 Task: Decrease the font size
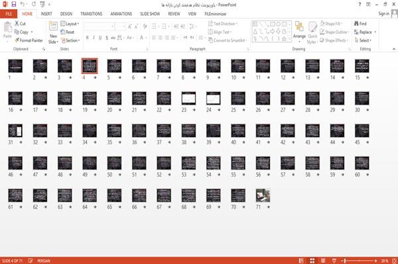pyautogui.click(x=137, y=26)
